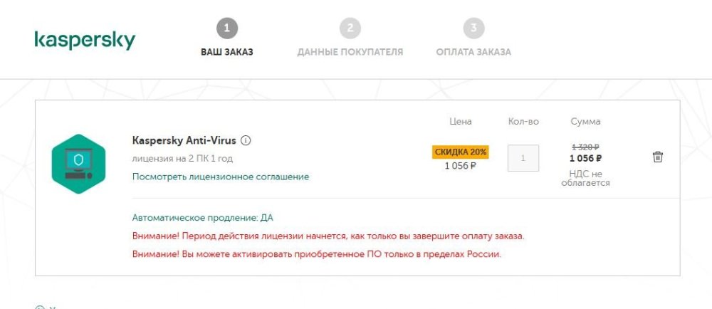This screenshot has height=309, width=712.
Task: Remove the item with the trash icon
Action: point(658,157)
